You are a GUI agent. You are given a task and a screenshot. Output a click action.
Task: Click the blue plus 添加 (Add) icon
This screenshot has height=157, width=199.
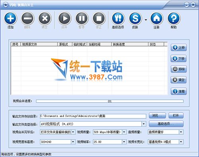coord(10,18)
